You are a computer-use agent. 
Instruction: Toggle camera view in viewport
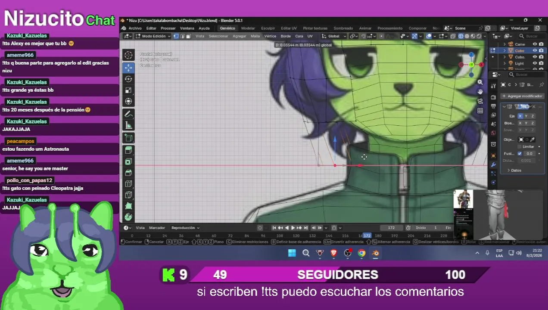[480, 101]
